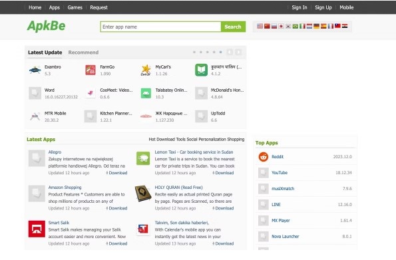
Task: Go to previous carousel page arrow
Action: [230, 52]
